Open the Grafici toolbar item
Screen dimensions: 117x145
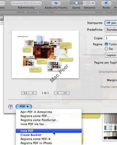tap(99, 12)
